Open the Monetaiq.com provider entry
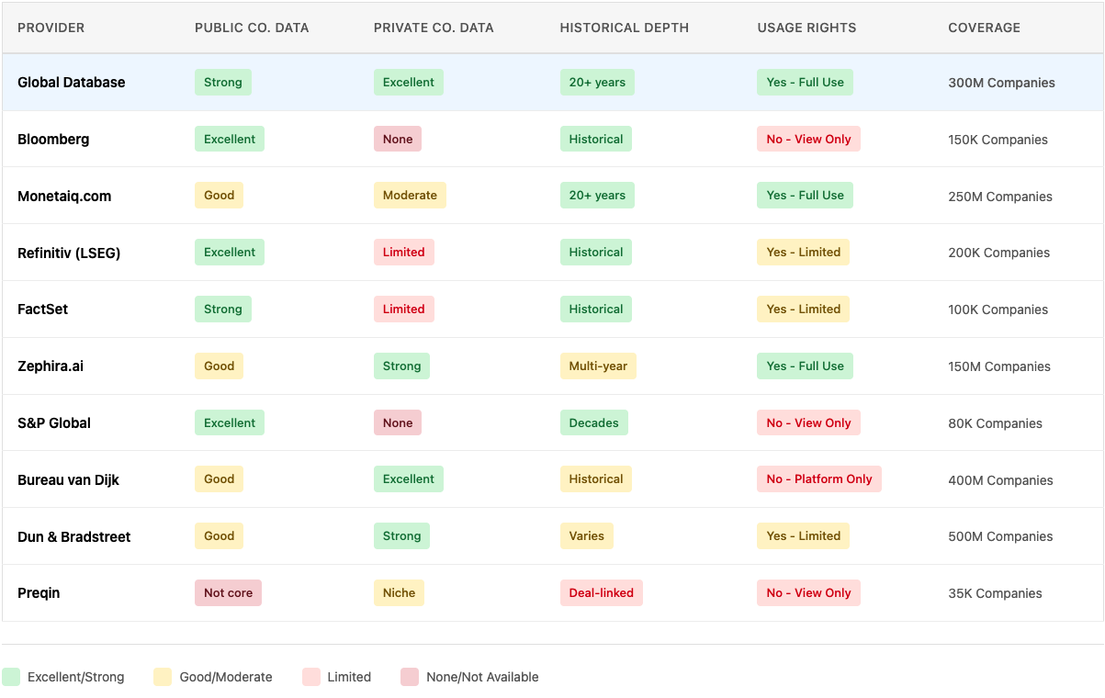The height and width of the screenshot is (698, 1105). tap(64, 197)
